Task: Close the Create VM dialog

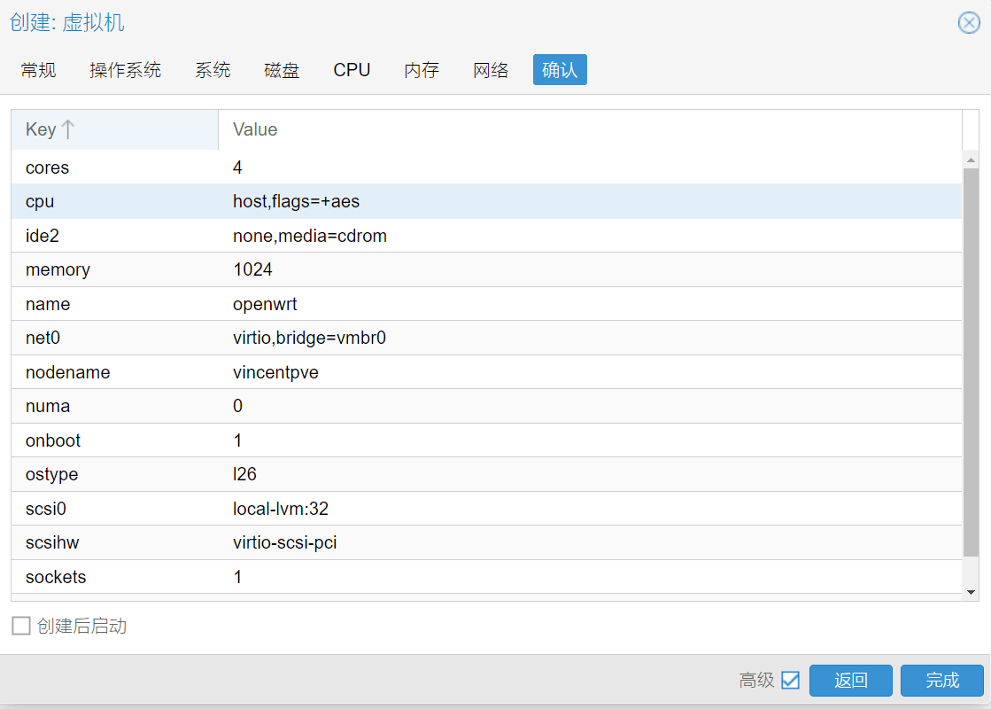Action: coord(969,23)
